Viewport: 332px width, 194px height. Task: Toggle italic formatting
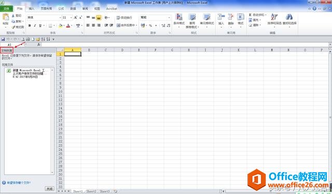[35, 25]
